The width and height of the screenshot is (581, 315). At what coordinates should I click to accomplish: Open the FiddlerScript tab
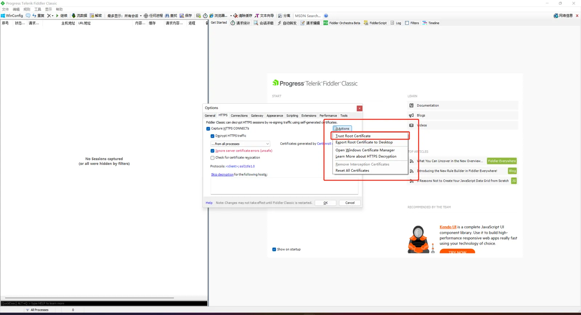[x=375, y=23]
